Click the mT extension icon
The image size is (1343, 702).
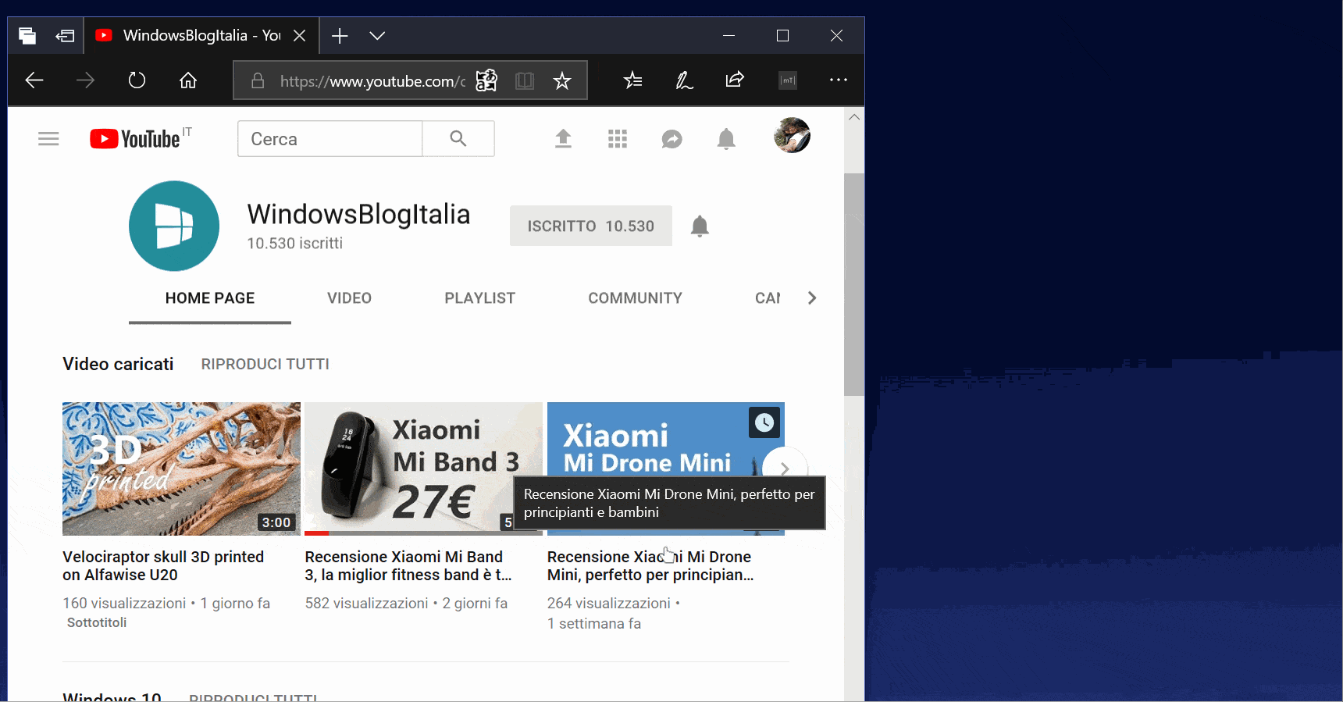pos(788,80)
